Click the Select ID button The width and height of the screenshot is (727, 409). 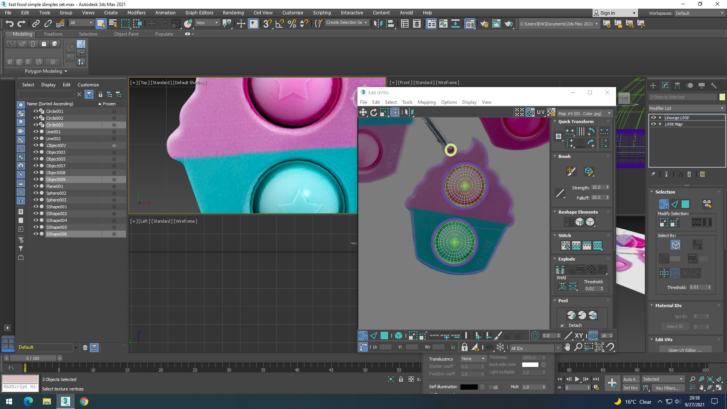674,326
